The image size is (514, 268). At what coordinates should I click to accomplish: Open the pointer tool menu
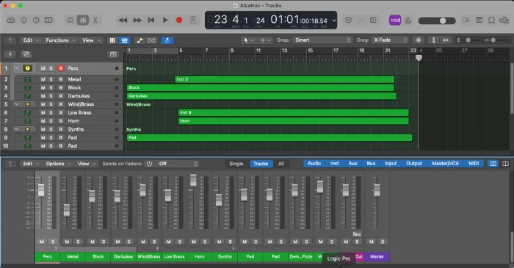coord(247,40)
